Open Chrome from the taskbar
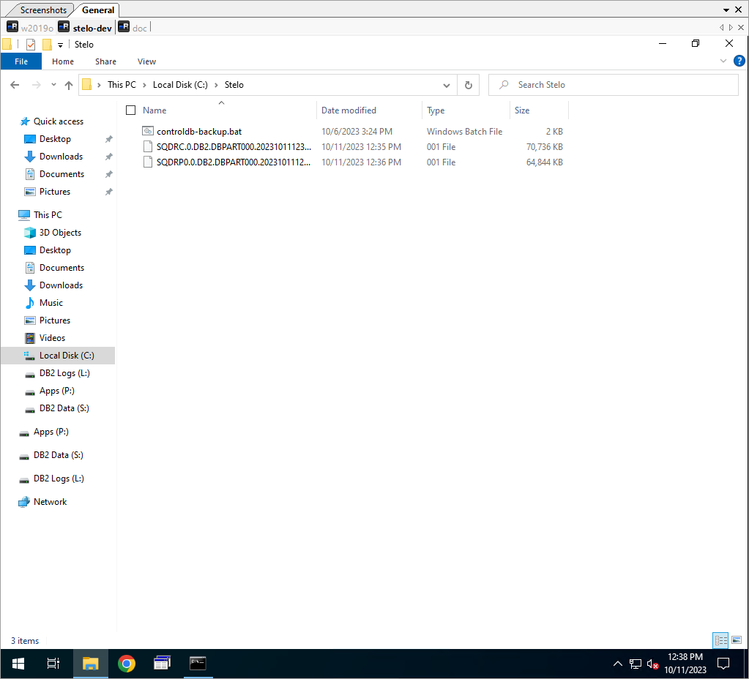Viewport: 749px width, 679px height. tap(127, 664)
